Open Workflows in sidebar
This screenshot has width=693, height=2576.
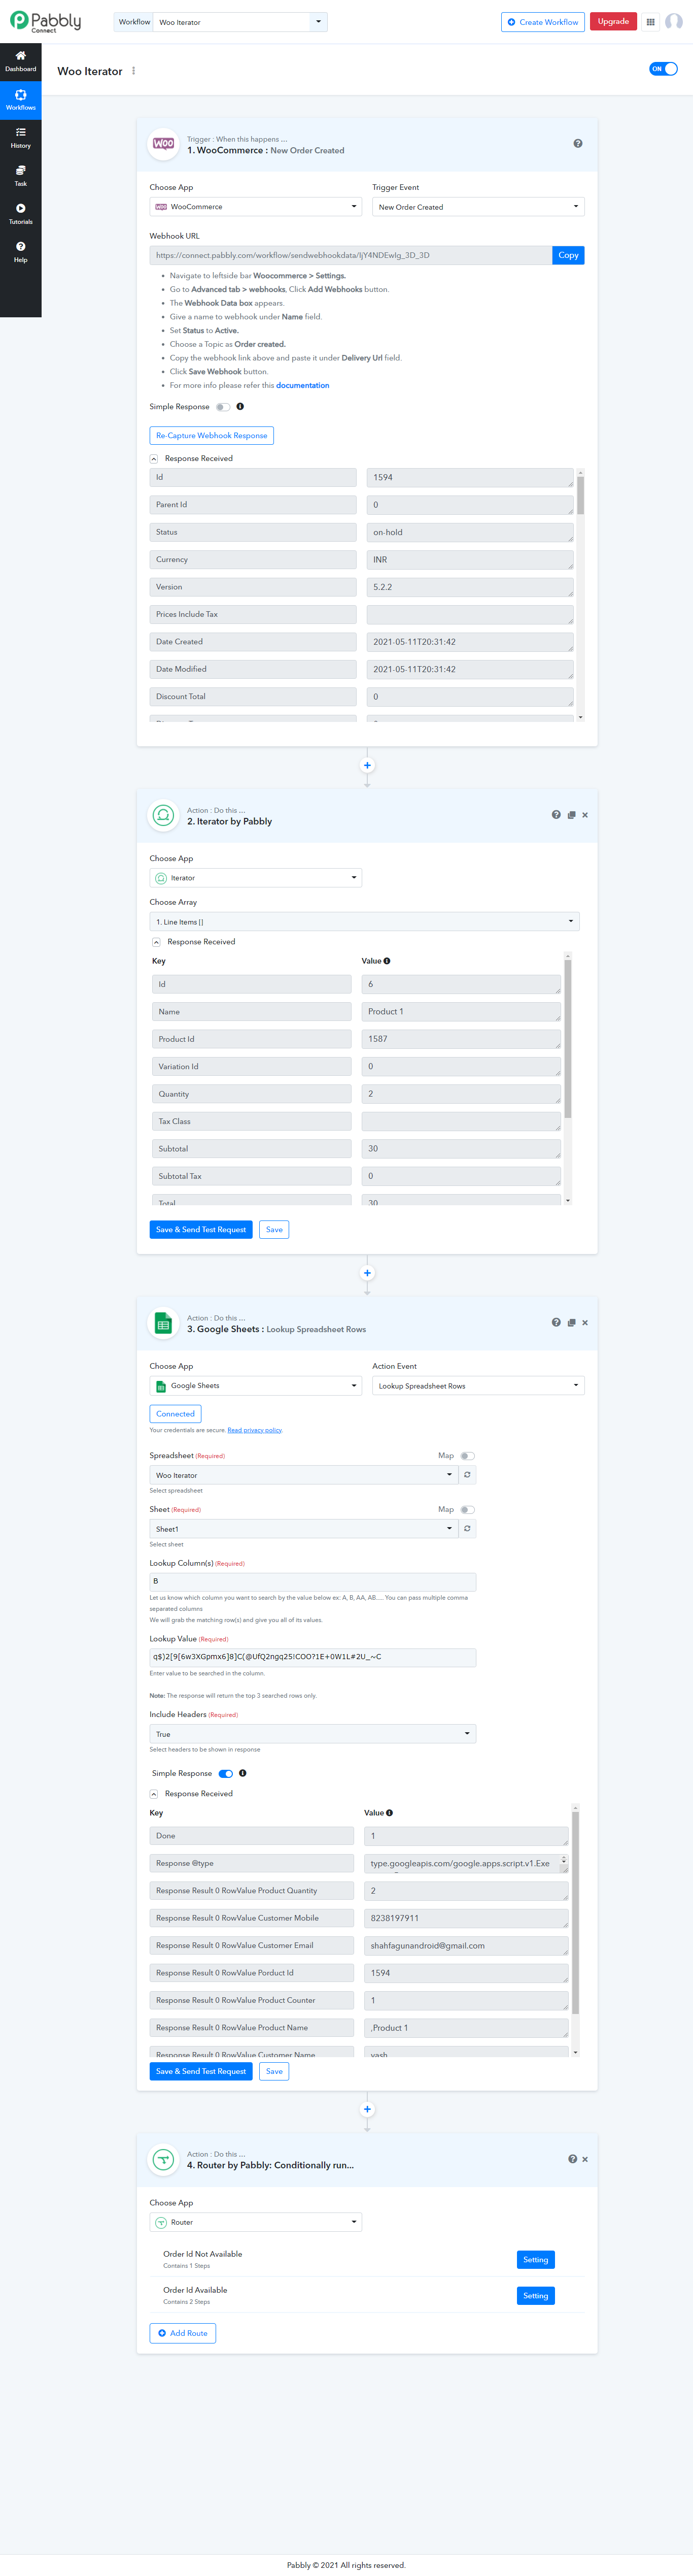[20, 100]
